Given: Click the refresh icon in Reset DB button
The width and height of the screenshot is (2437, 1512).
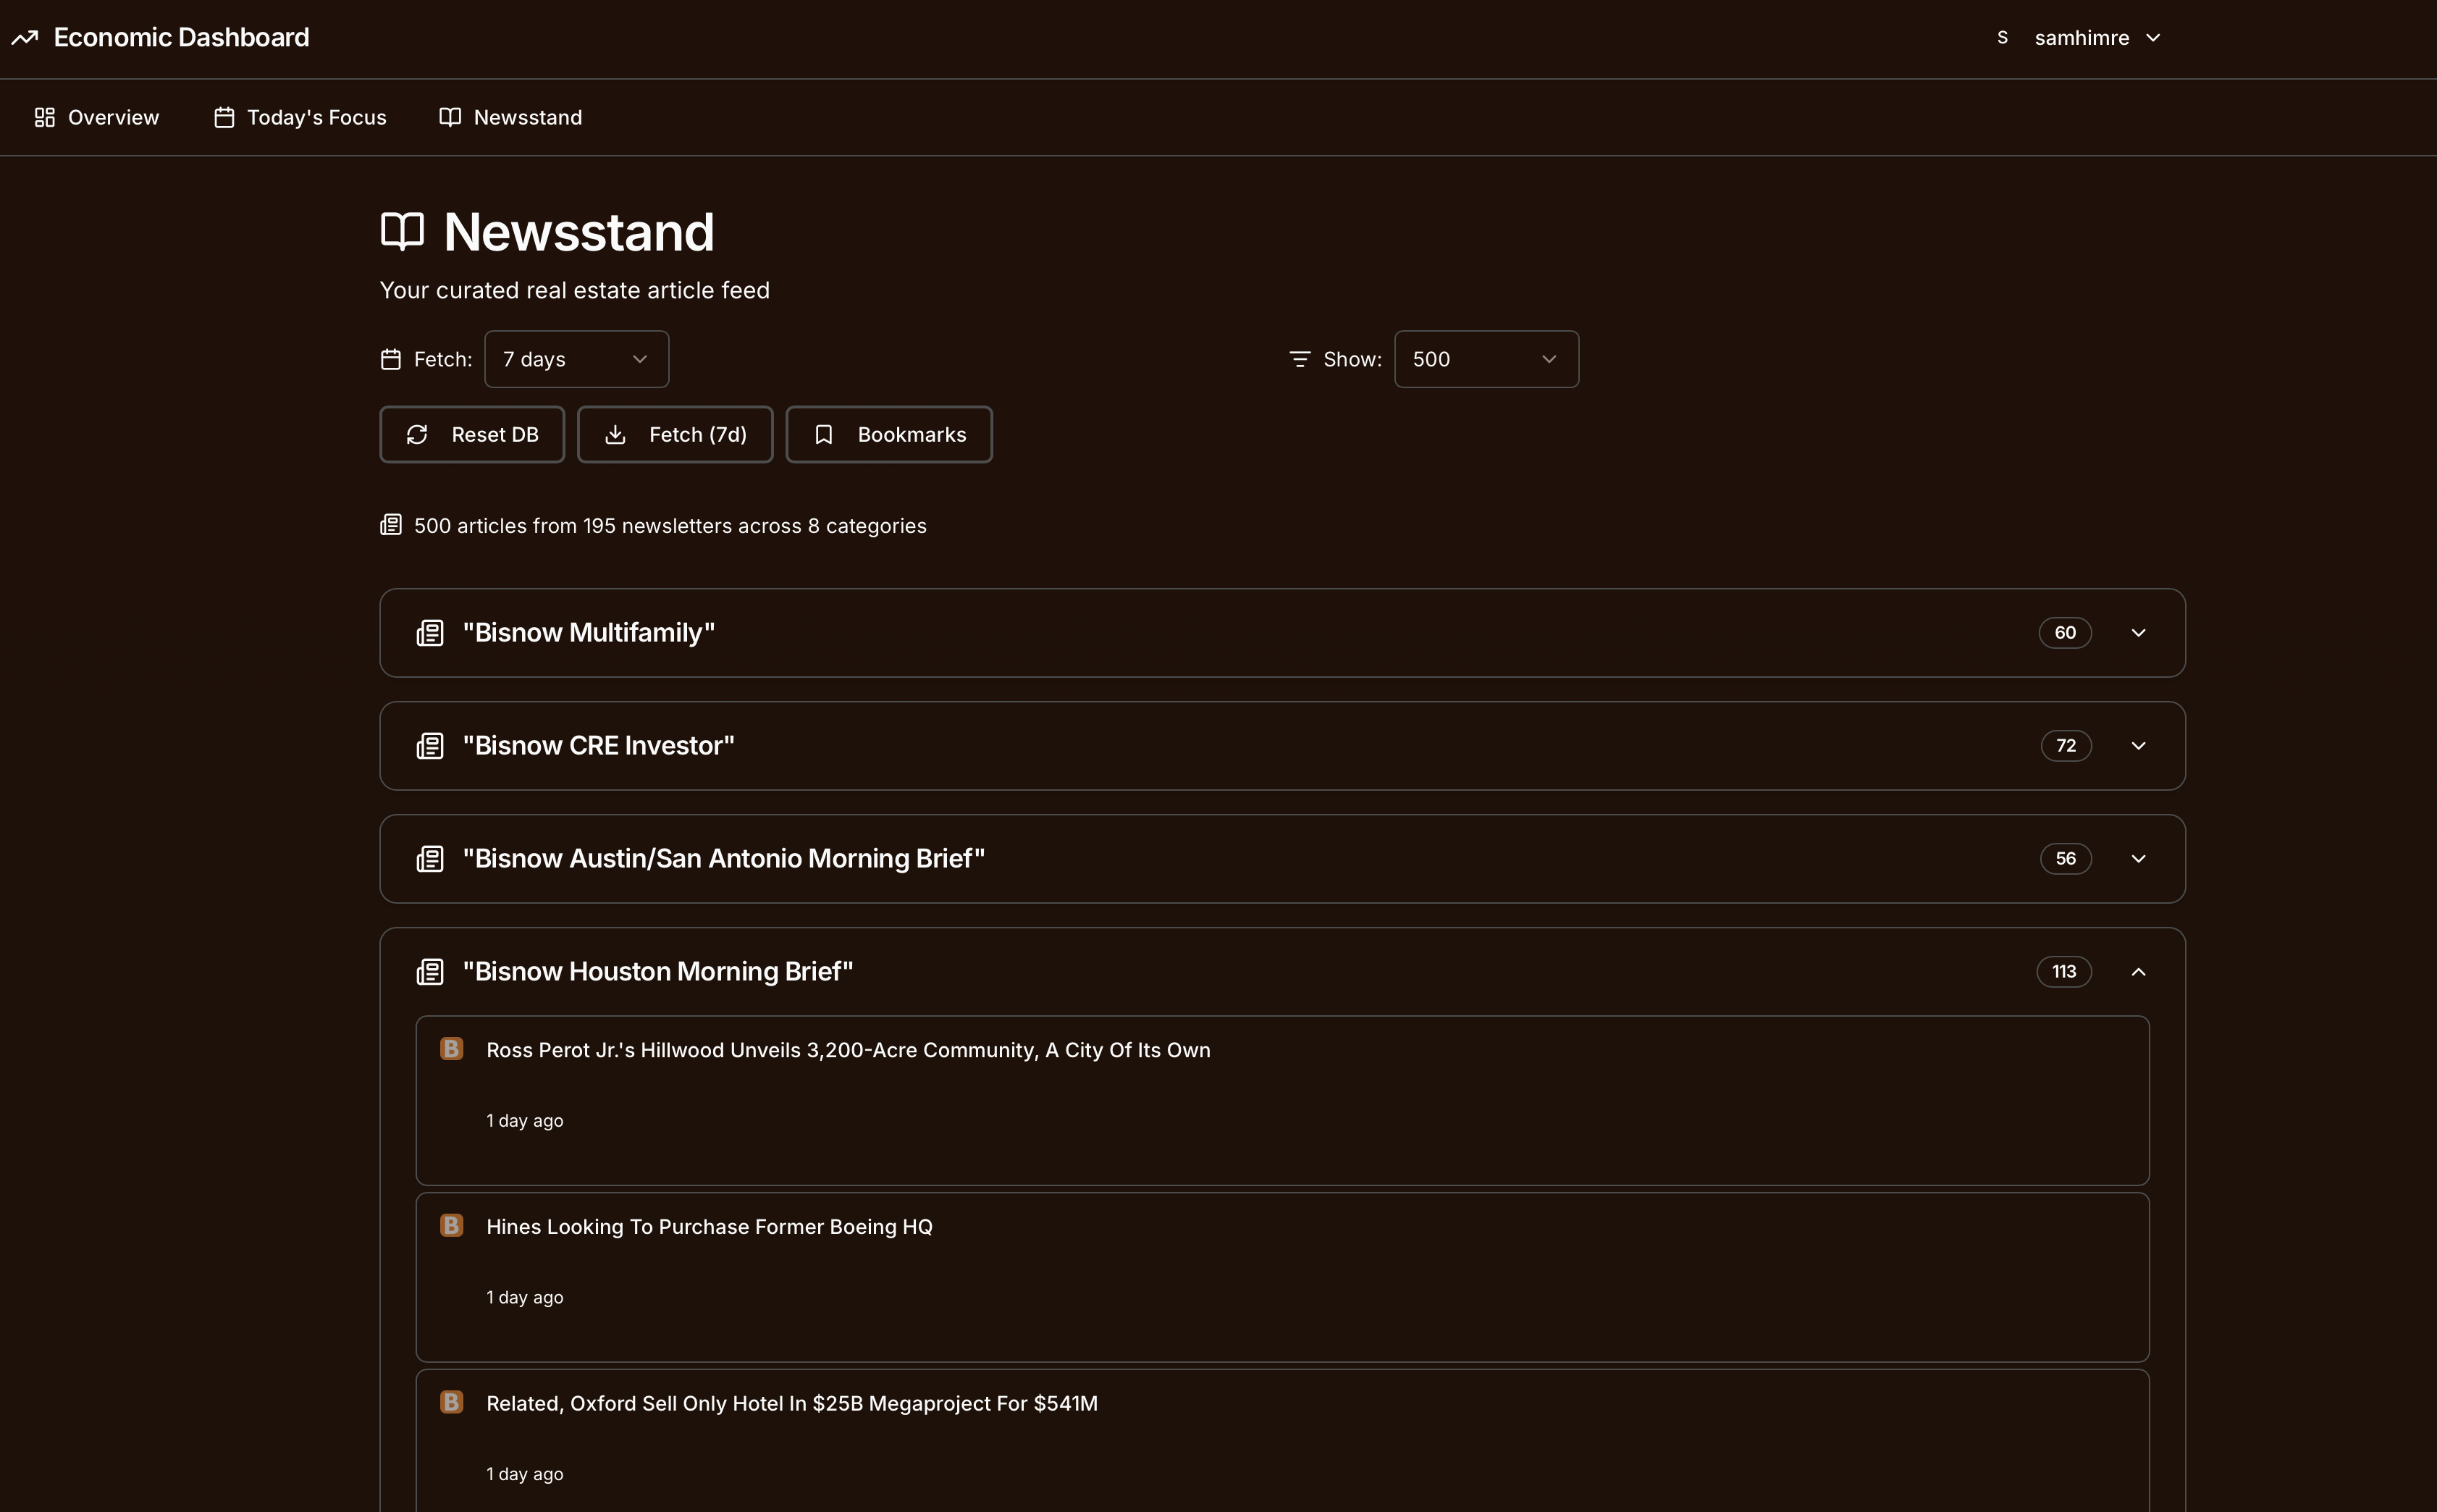Looking at the screenshot, I should pyautogui.click(x=418, y=434).
